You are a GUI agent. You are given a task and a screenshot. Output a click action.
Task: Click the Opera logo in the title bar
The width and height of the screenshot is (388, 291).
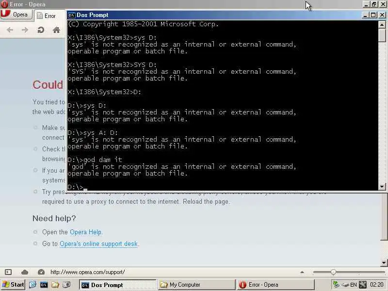click(4, 4)
